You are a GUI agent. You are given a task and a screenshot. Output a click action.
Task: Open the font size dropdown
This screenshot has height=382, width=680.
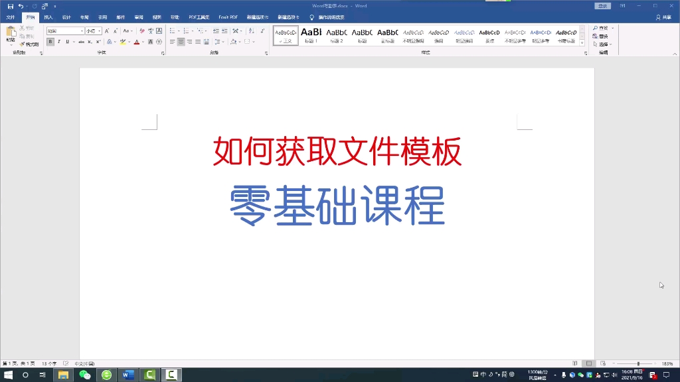point(100,31)
